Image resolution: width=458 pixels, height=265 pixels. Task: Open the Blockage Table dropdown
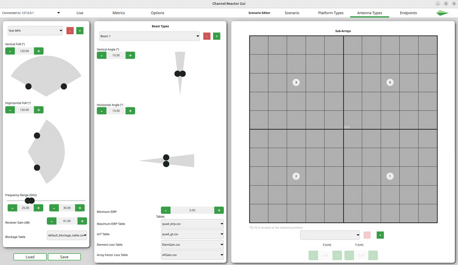(67, 235)
